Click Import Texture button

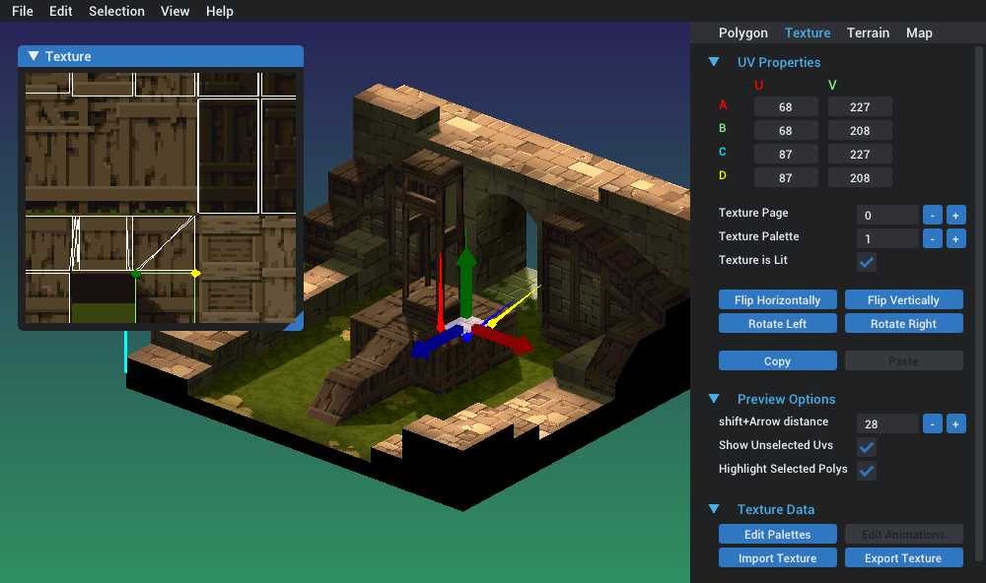777,557
